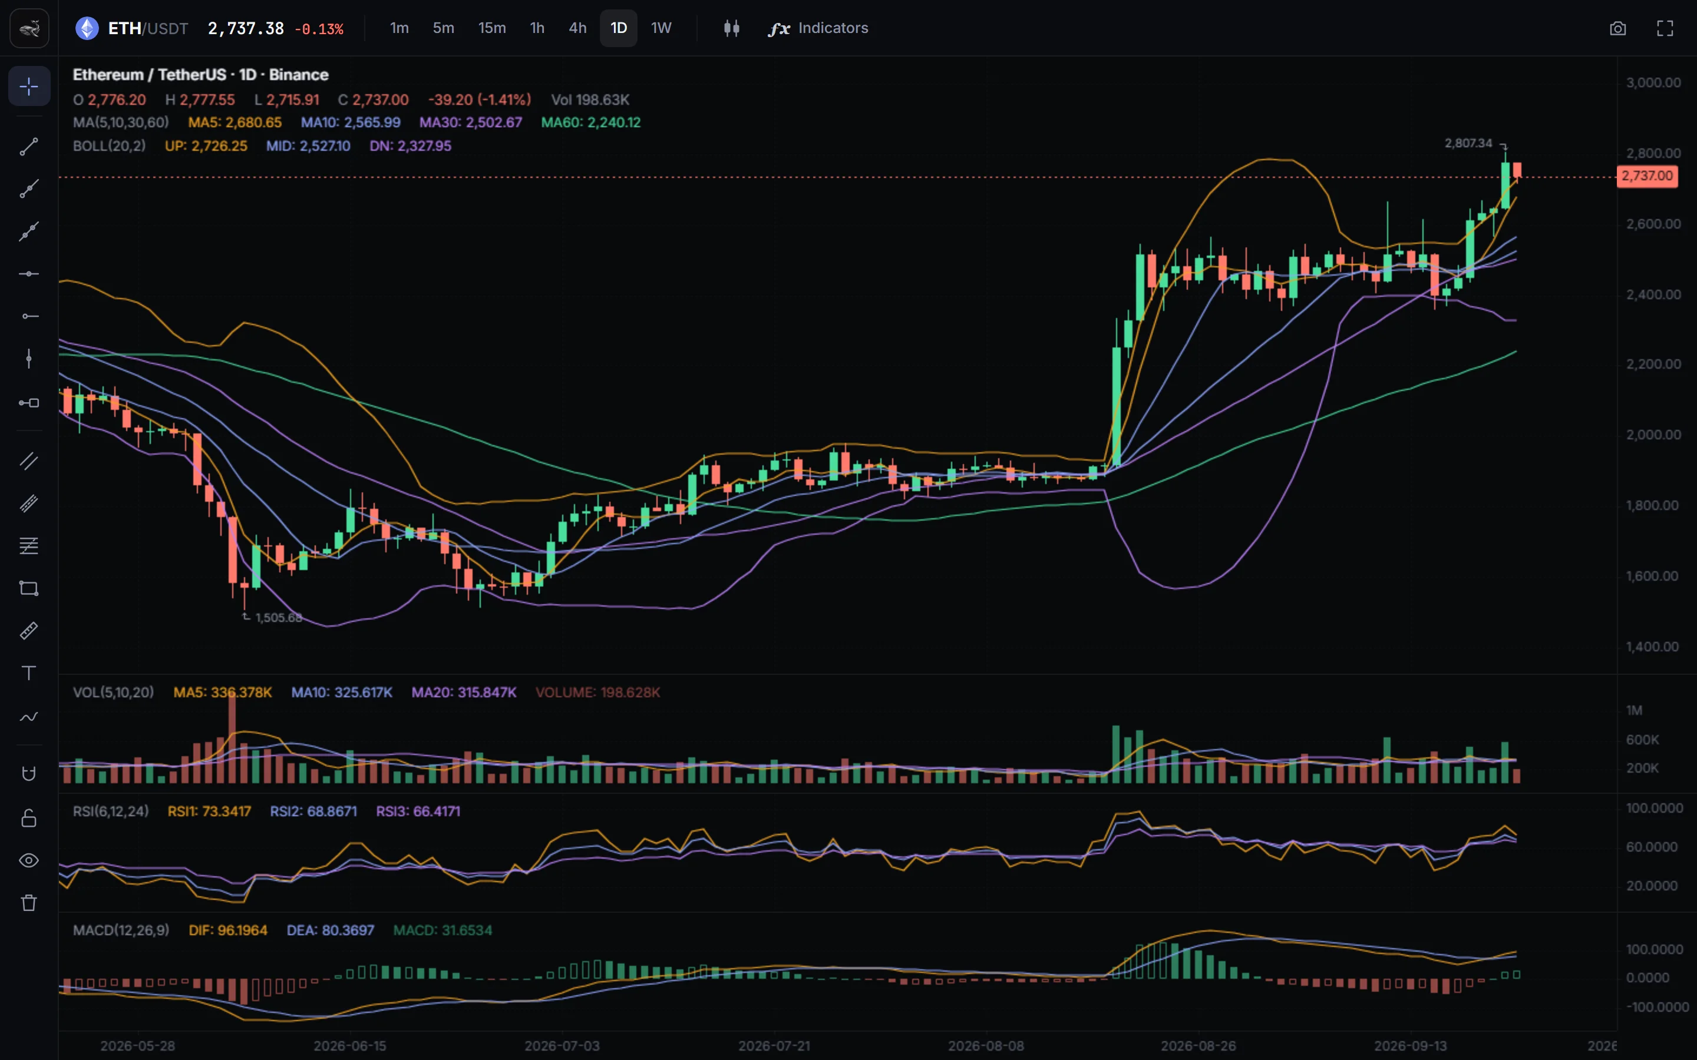Open the Indicators menu
1697x1060 pixels.
(818, 28)
